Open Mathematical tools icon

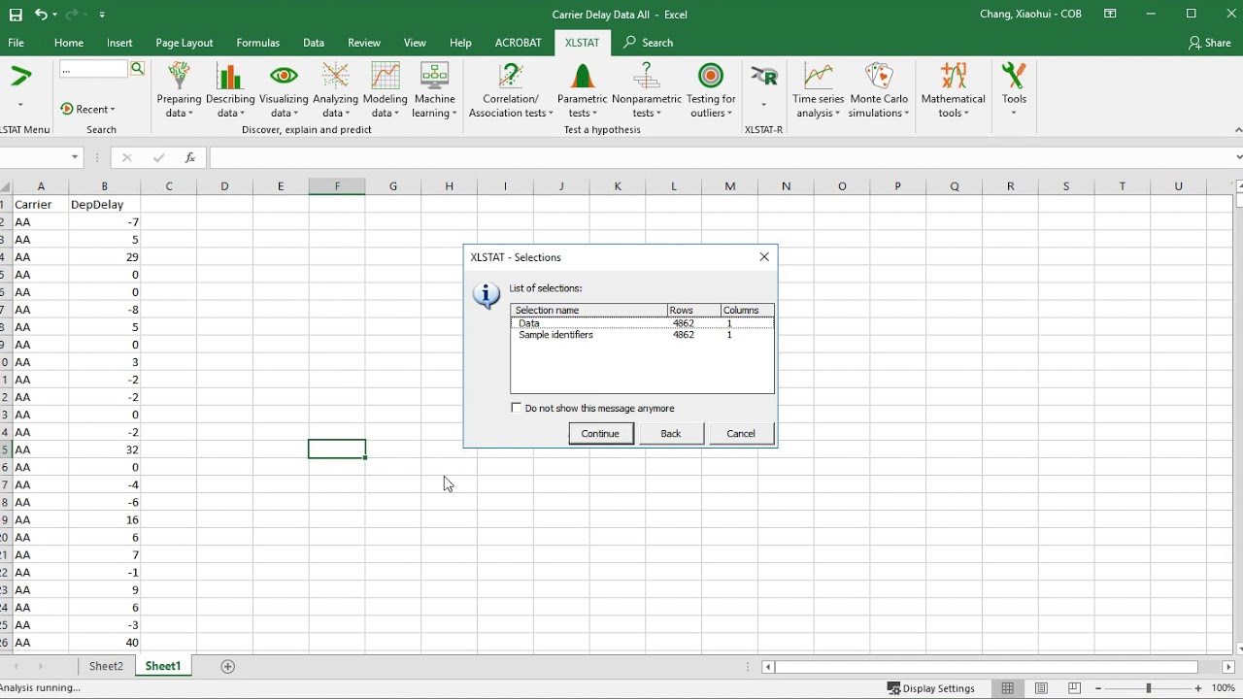click(954, 76)
